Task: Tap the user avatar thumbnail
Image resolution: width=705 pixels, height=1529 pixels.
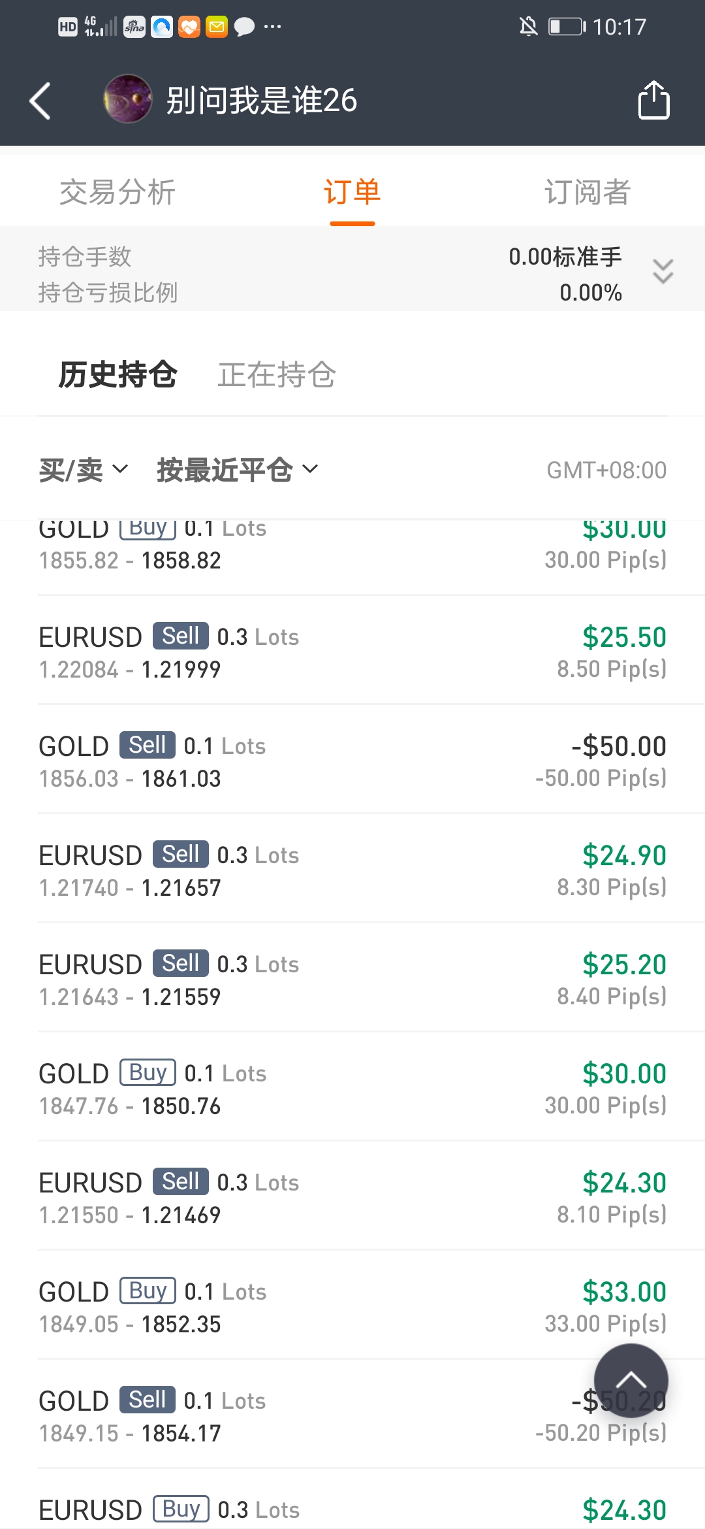Action: (128, 99)
